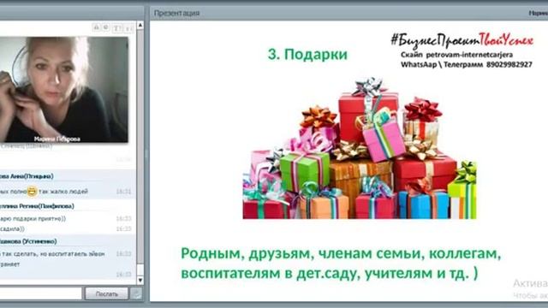Click the emoticon button next to Послать

point(136,293)
